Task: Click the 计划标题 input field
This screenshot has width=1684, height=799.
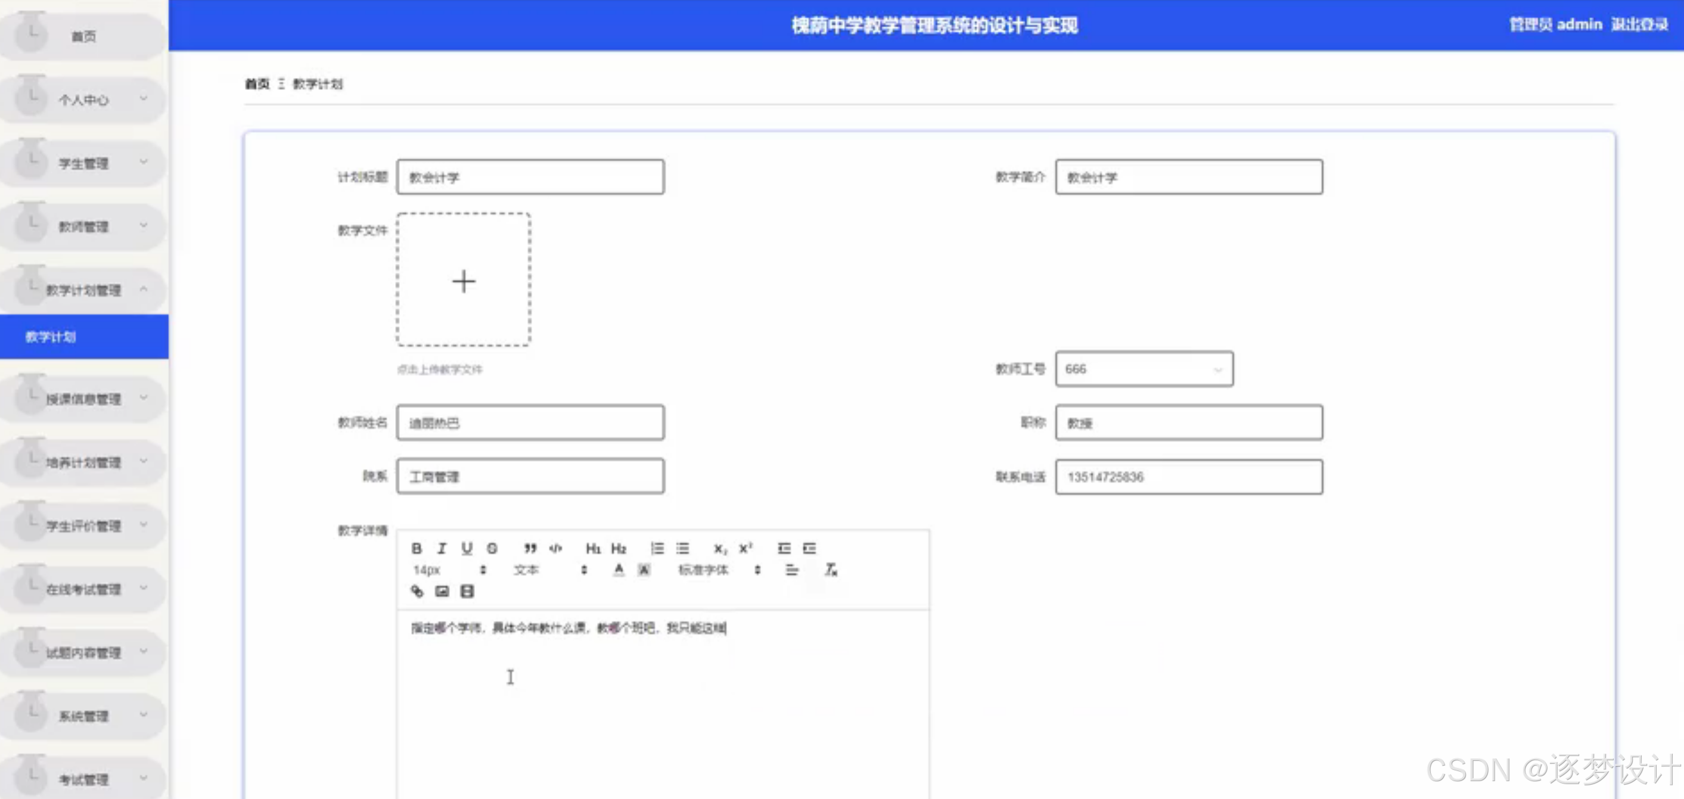Action: tap(530, 176)
